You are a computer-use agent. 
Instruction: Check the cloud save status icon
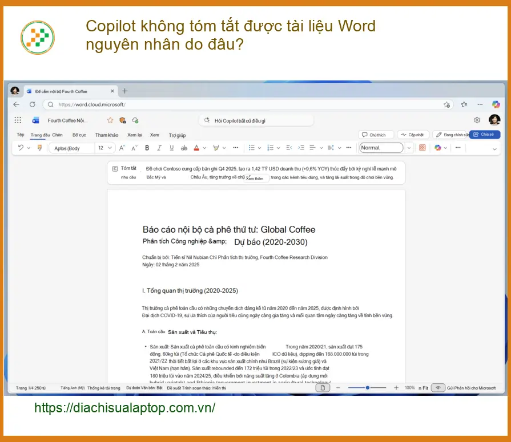tap(135, 120)
